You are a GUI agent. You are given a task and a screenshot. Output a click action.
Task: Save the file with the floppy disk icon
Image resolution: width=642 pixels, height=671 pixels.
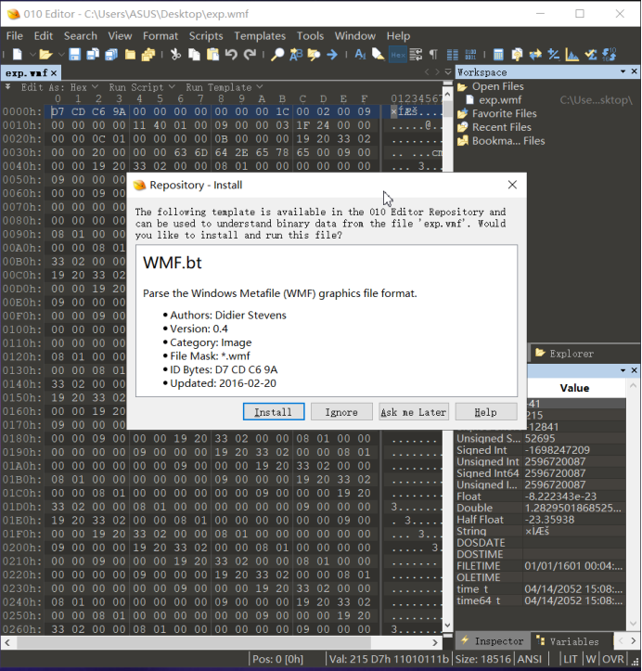[x=75, y=55]
